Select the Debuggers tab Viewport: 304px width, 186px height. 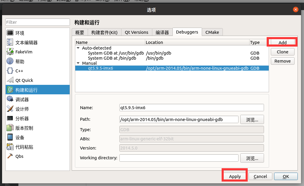(x=187, y=32)
